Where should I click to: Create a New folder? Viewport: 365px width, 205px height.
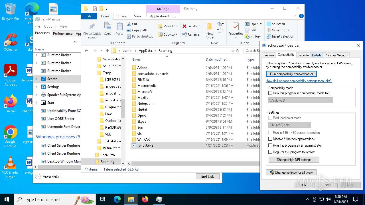coord(210,31)
